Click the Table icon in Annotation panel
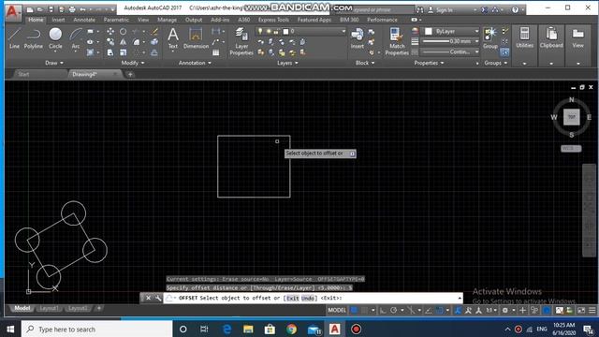Viewport: 599px width, 337px height. [216, 52]
